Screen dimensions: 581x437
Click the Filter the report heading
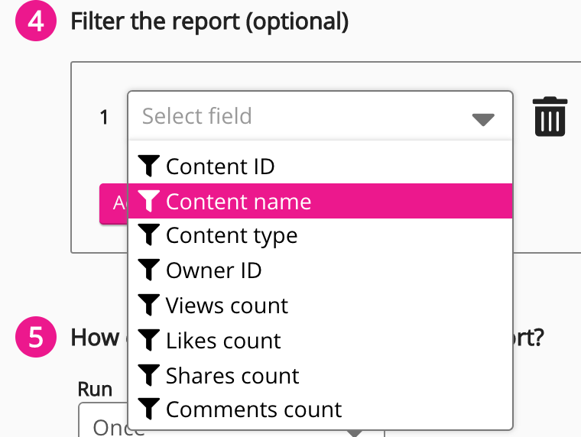point(209,22)
